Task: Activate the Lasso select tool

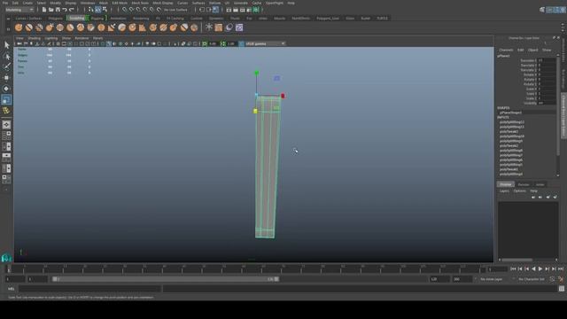Action: [6, 56]
